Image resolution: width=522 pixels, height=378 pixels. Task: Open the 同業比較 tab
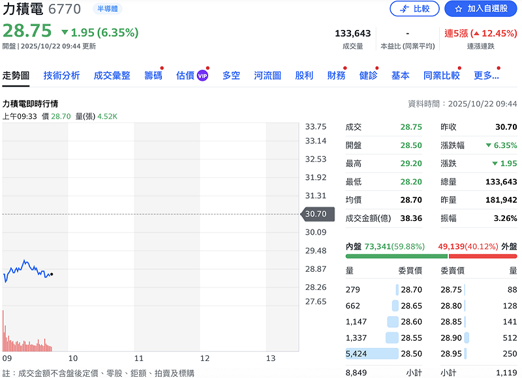[441, 76]
